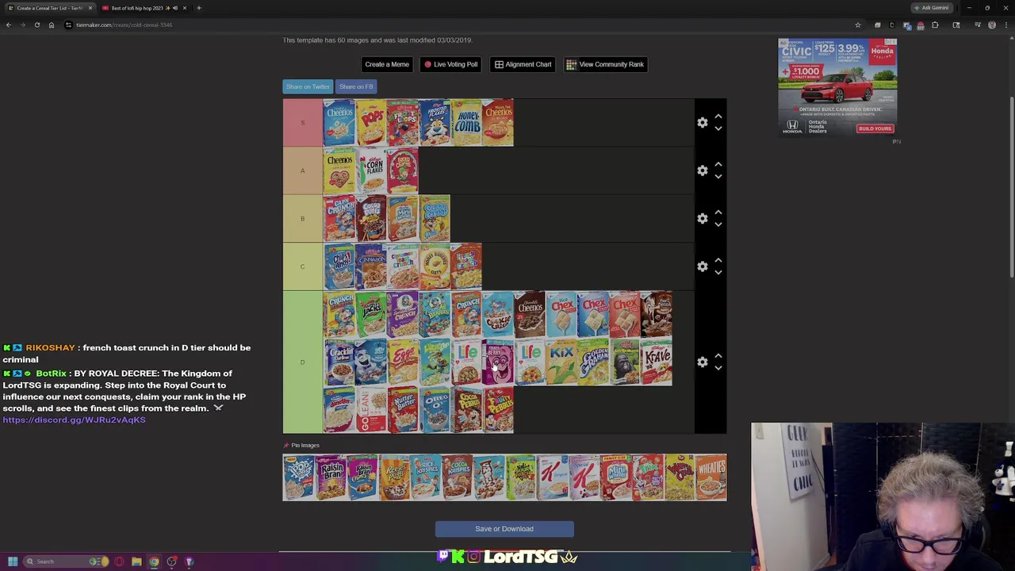
Task: Move S tier row down with arrow
Action: click(x=718, y=128)
